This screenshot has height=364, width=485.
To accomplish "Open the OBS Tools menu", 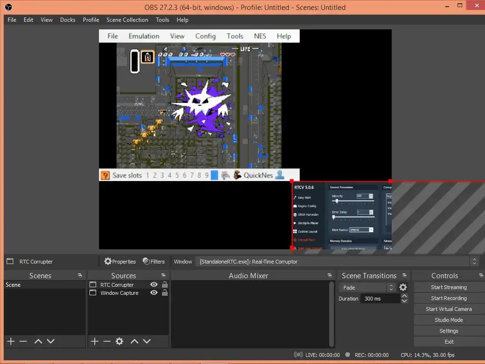I will 162,20.
